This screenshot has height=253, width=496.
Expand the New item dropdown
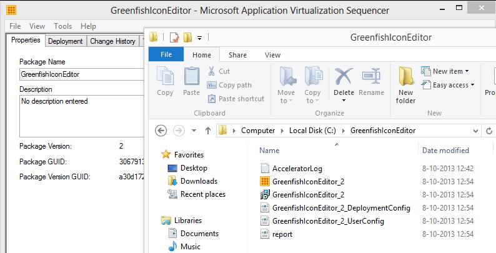(446, 71)
